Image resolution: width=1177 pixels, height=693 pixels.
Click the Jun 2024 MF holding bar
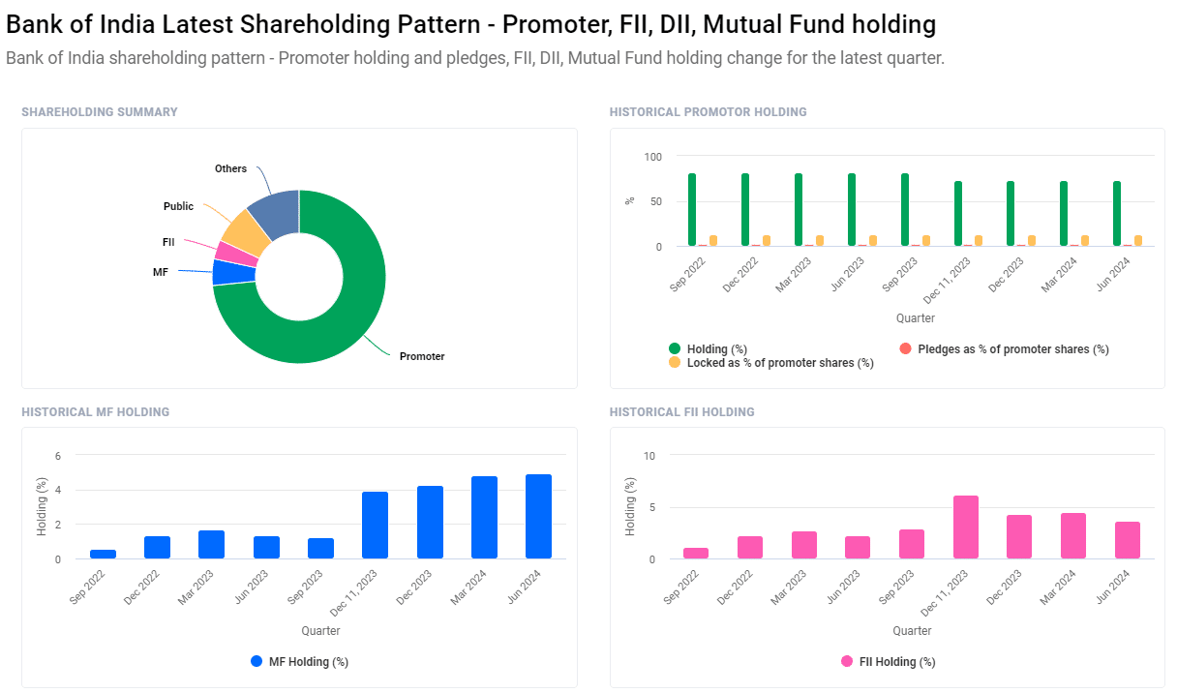(538, 516)
